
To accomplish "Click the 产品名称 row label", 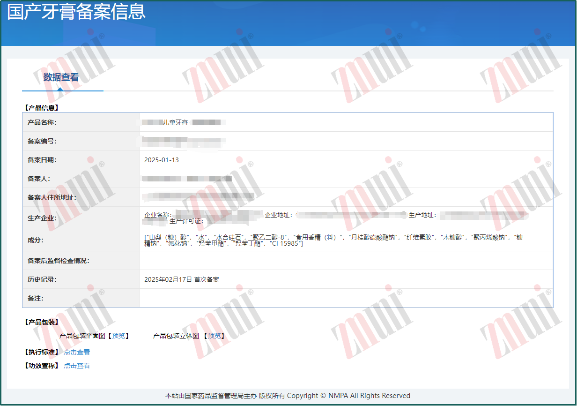I will tap(42, 122).
